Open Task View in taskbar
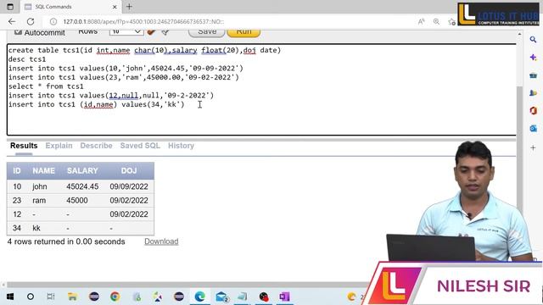The image size is (543, 305). 51,297
